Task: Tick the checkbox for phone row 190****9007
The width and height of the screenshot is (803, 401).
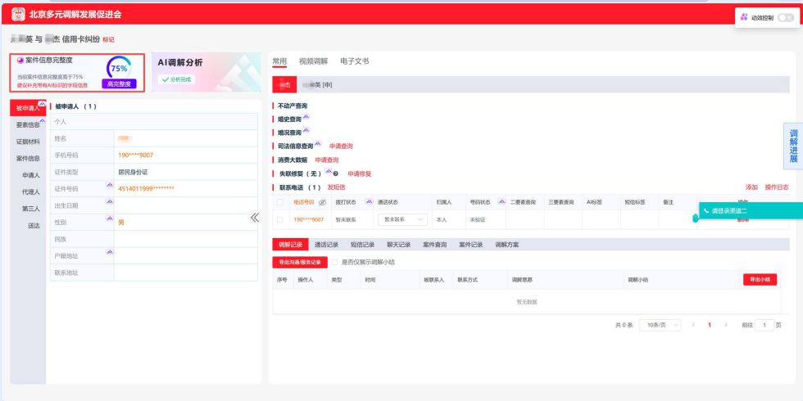Action: (279, 219)
